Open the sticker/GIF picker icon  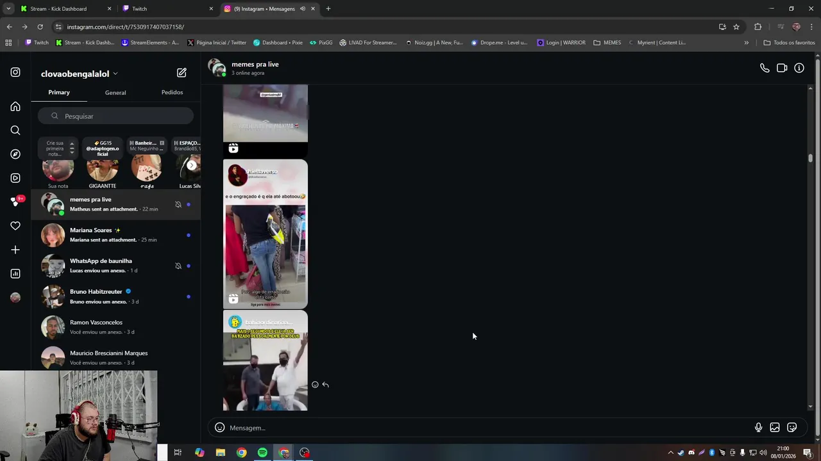[x=792, y=428]
